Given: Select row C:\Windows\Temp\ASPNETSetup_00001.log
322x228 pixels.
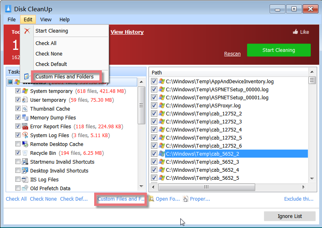Looking at the screenshot, I should tap(217, 97).
